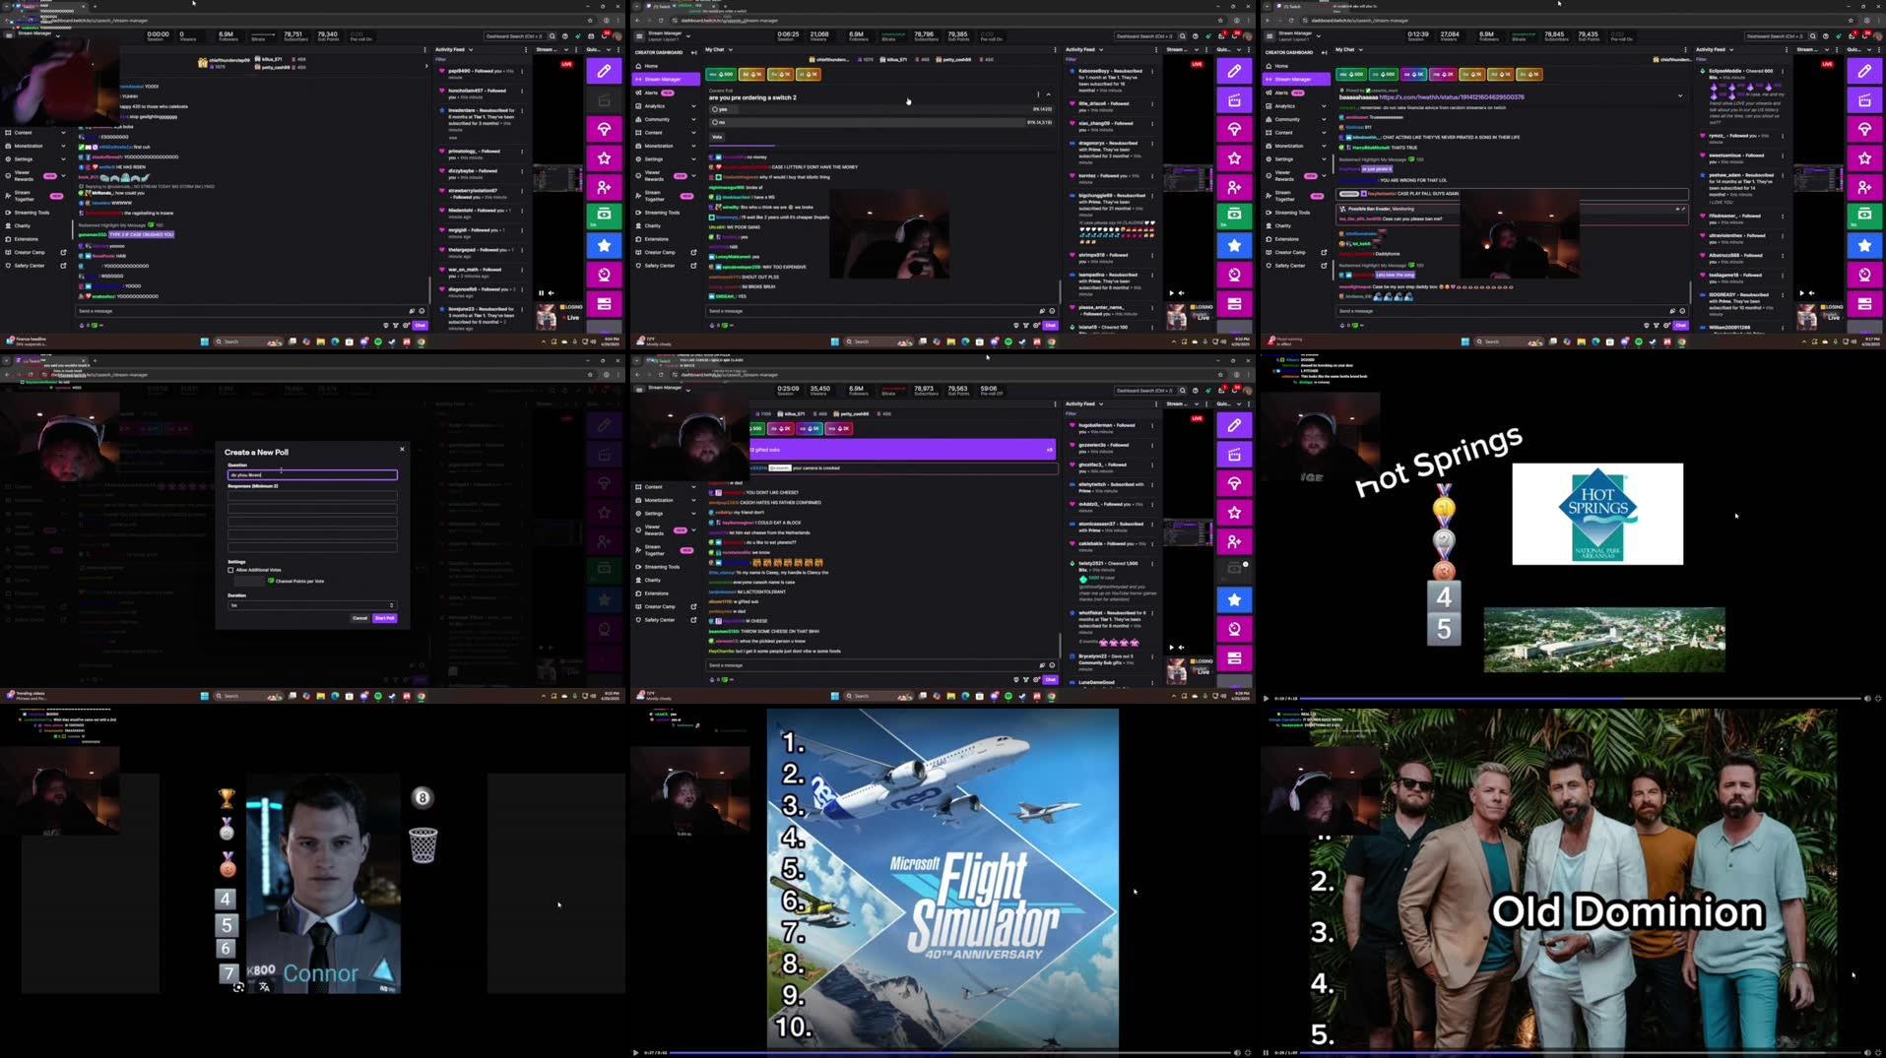Mute the stream preview in gifted subs window
The image size is (1886, 1058).
tap(1181, 647)
